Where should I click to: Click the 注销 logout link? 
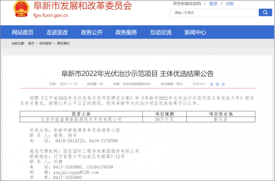(x=230, y=3)
